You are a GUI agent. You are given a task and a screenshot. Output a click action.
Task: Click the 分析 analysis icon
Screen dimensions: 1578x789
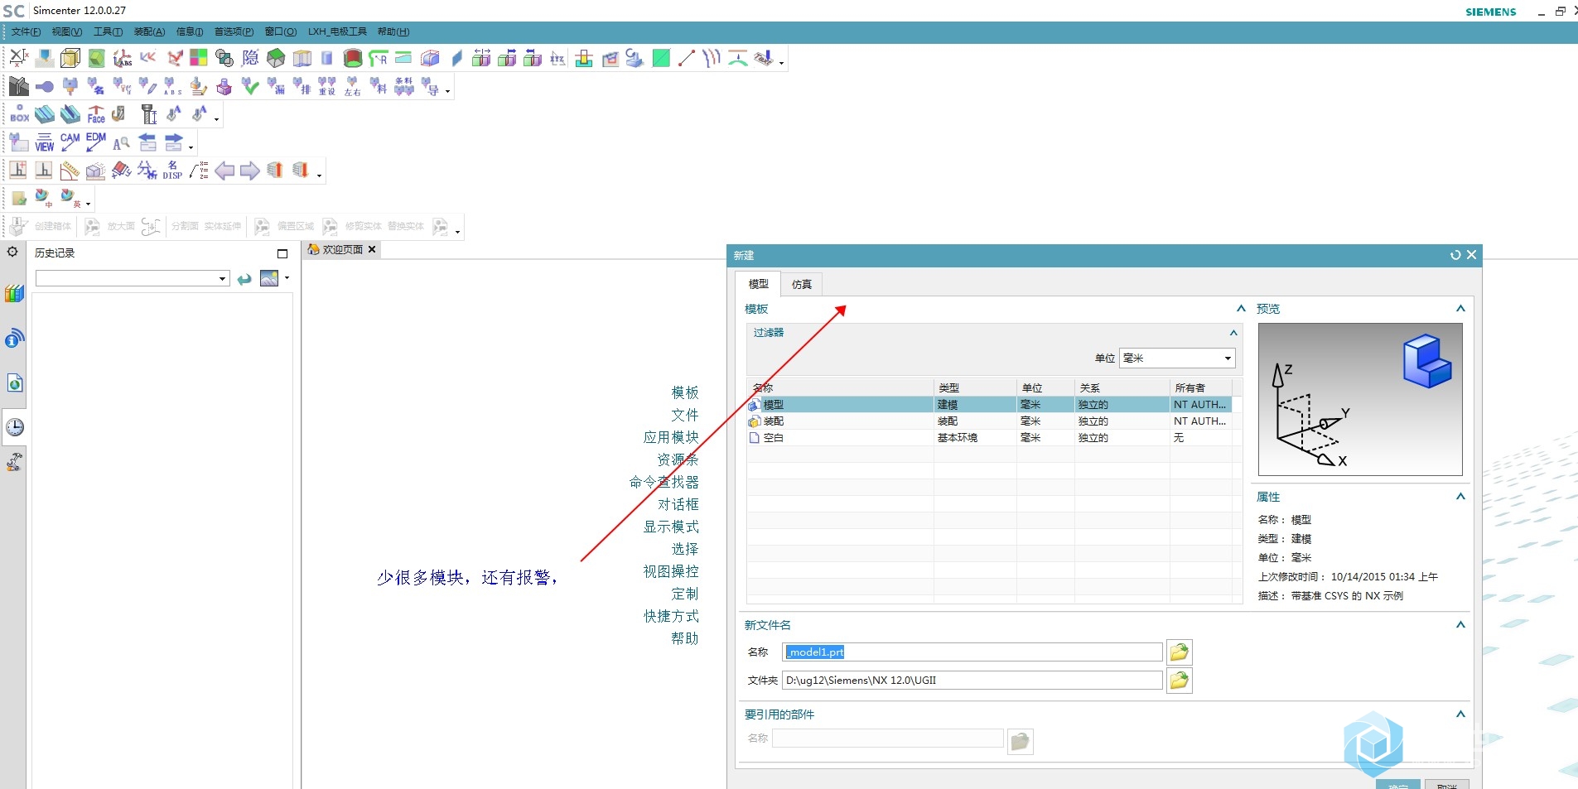click(x=147, y=171)
